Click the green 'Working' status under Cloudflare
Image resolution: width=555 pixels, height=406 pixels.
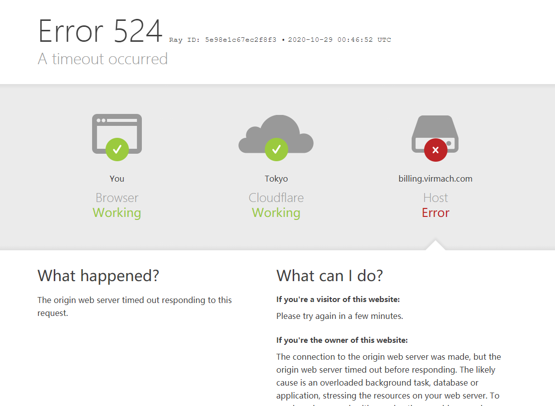pyautogui.click(x=276, y=213)
